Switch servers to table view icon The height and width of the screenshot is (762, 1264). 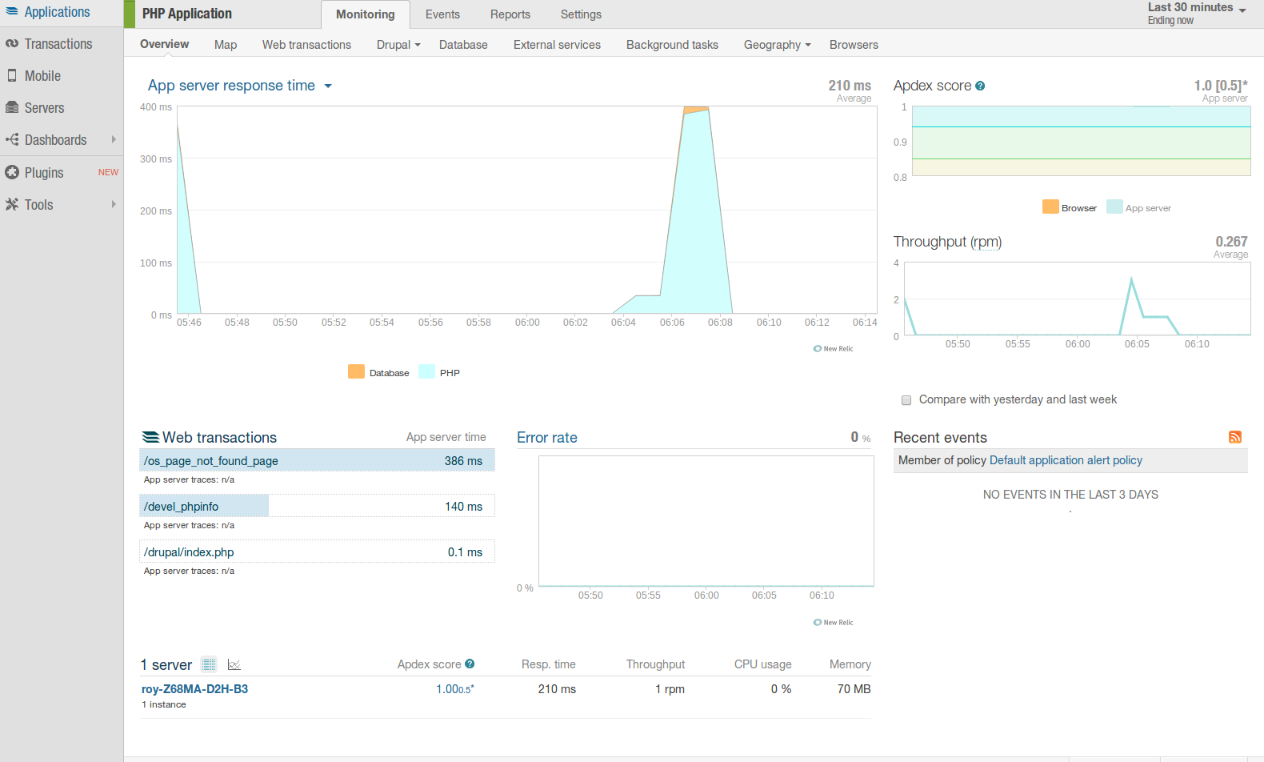pyautogui.click(x=209, y=664)
